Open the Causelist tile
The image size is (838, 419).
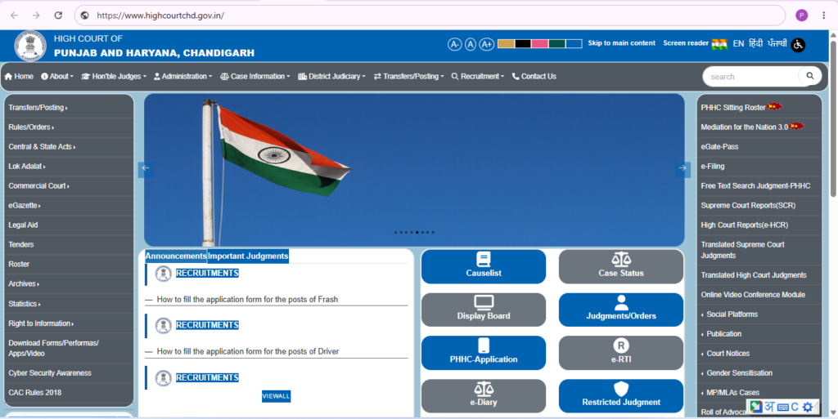(483, 266)
